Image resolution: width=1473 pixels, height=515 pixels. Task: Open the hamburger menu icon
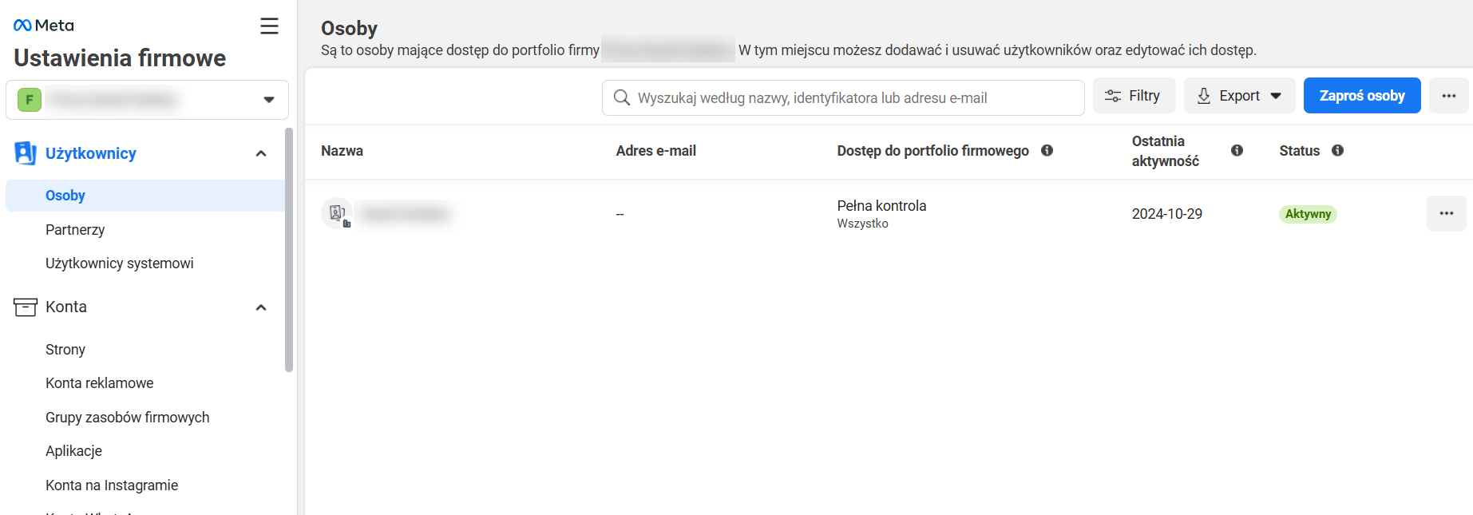[269, 26]
